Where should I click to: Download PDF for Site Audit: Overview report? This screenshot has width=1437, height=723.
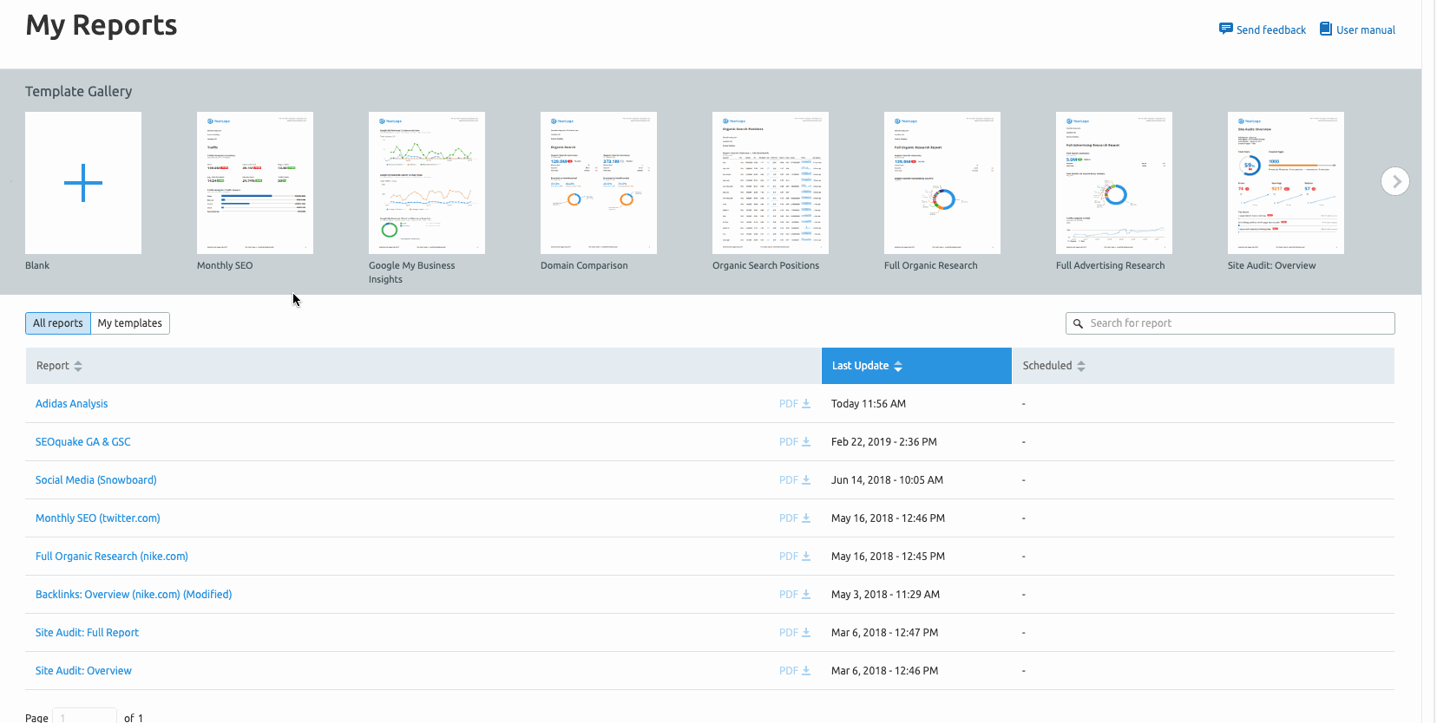795,671
